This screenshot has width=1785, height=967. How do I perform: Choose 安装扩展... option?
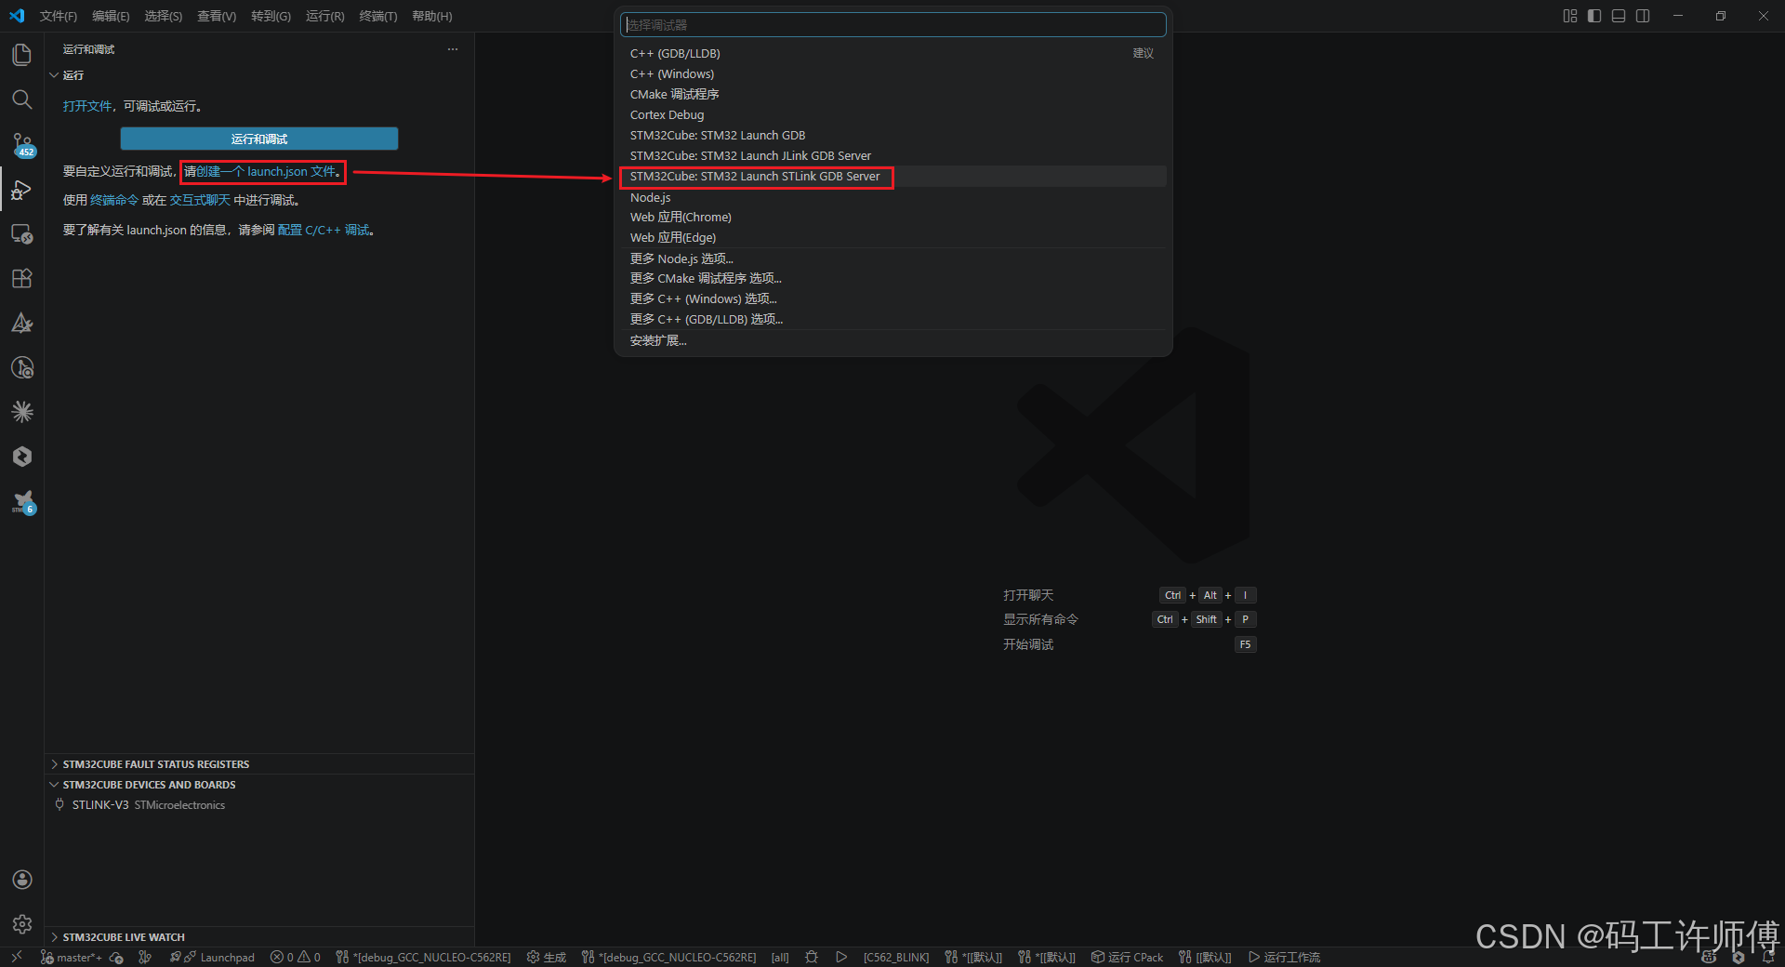[893, 340]
